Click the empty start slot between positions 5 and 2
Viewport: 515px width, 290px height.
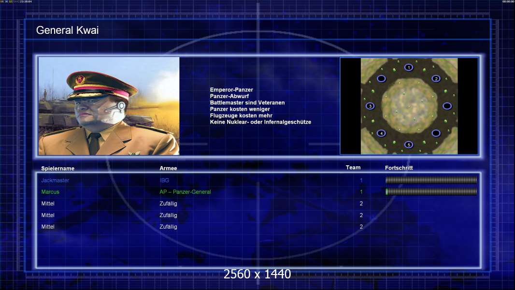[x=436, y=133]
